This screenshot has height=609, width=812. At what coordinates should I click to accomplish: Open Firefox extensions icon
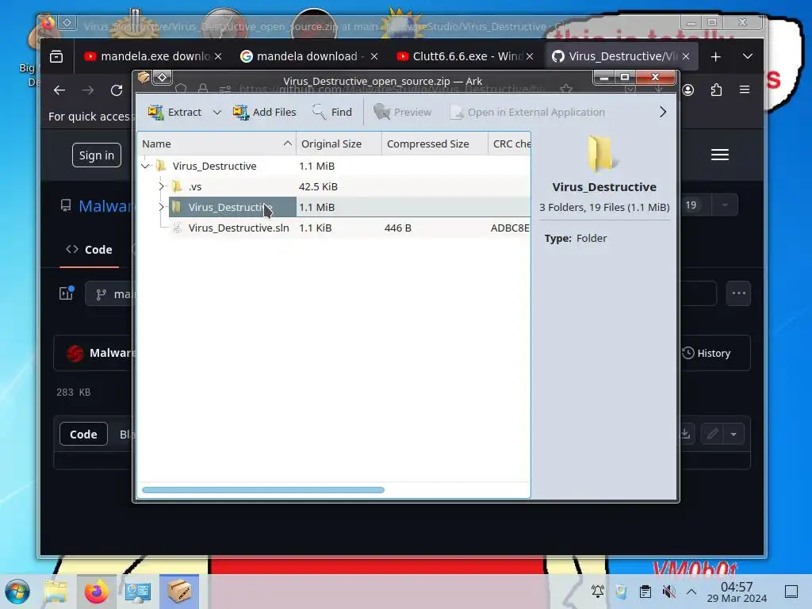coord(716,90)
